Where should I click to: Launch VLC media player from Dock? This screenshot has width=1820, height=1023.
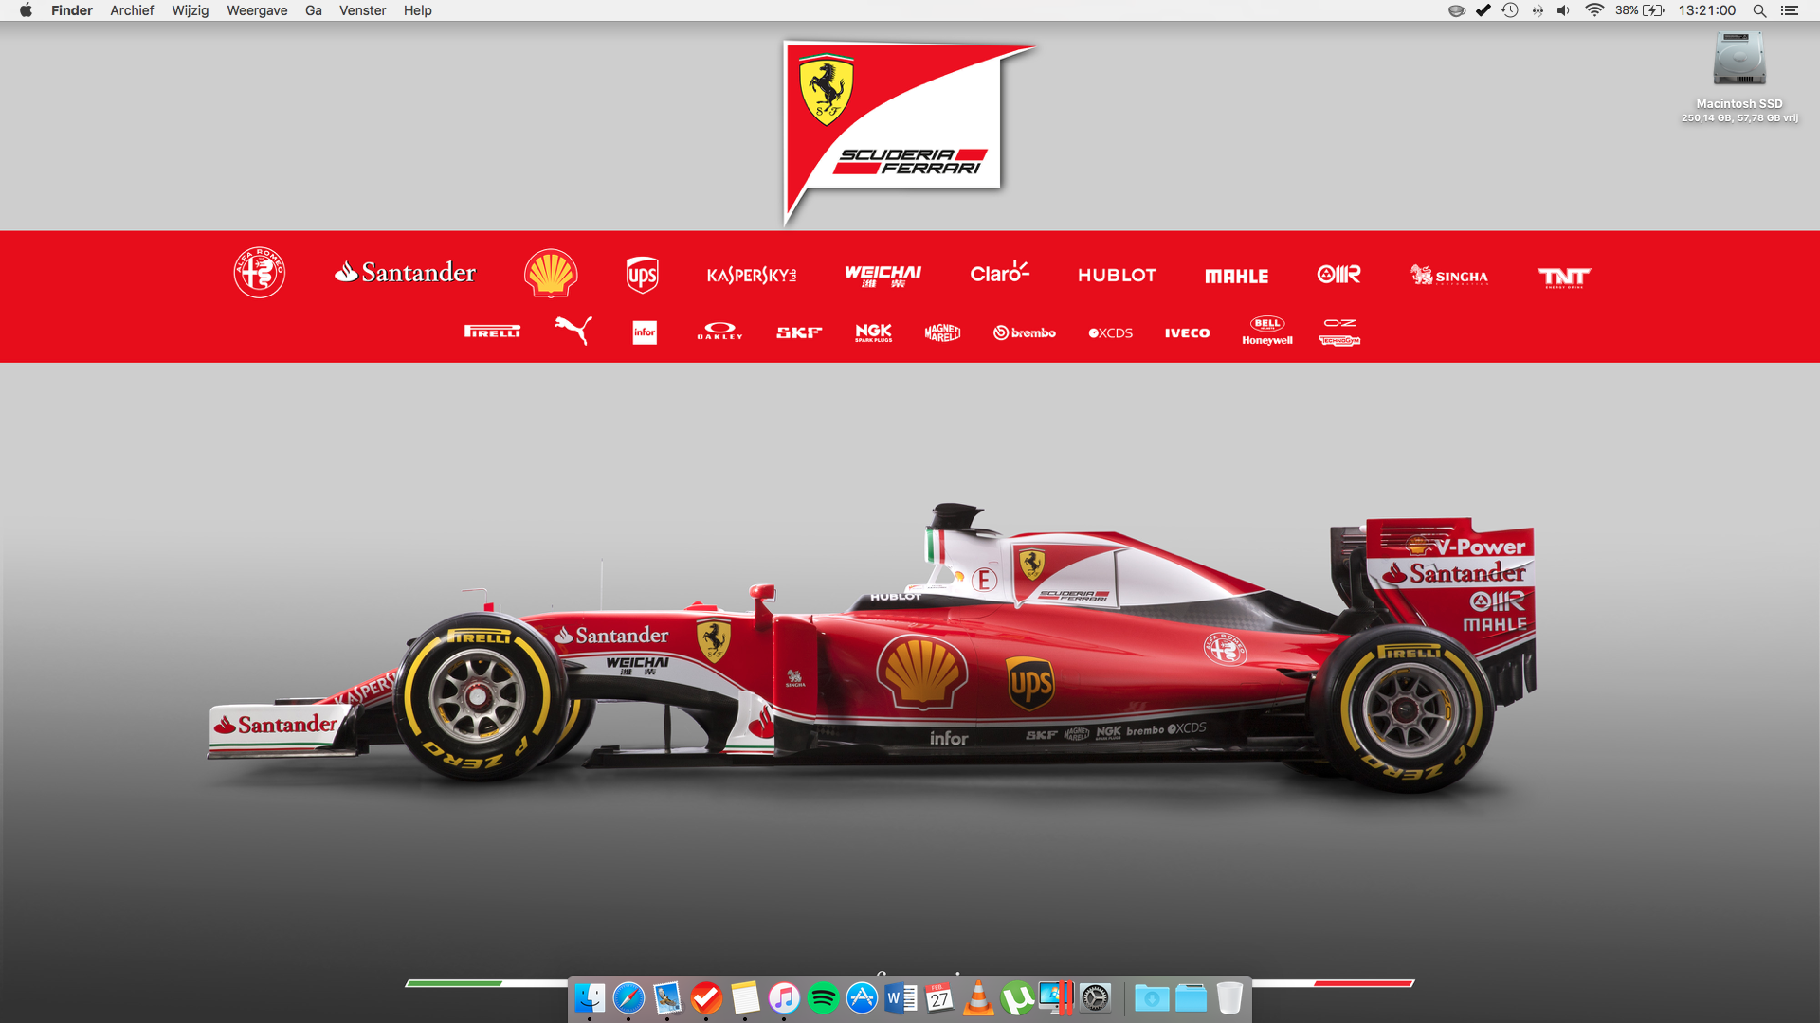pos(978,997)
